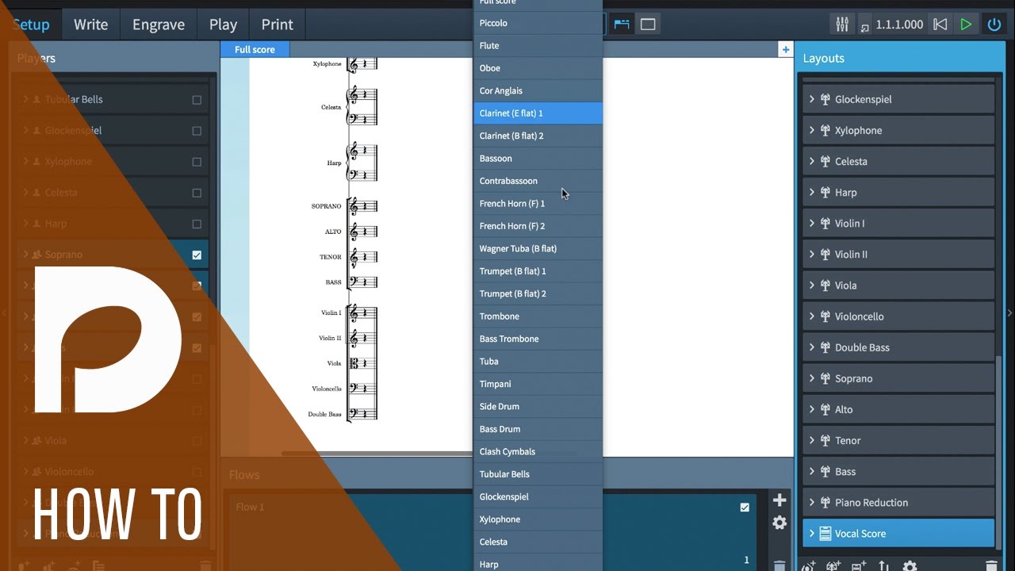Click the green Play transport button
The image size is (1015, 571).
tap(966, 25)
